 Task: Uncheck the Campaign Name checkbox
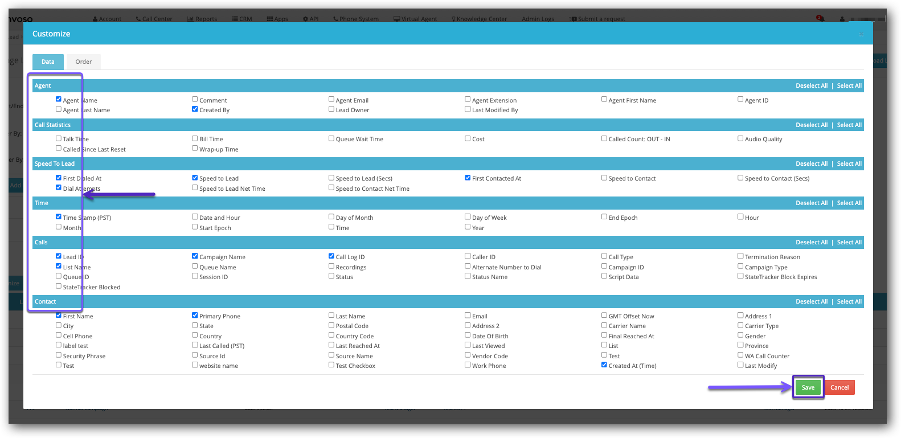[x=195, y=256]
